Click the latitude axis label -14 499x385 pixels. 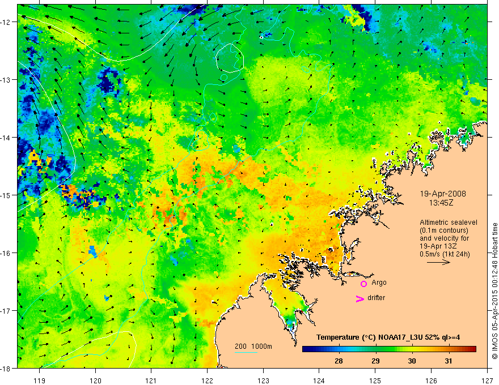(5, 138)
